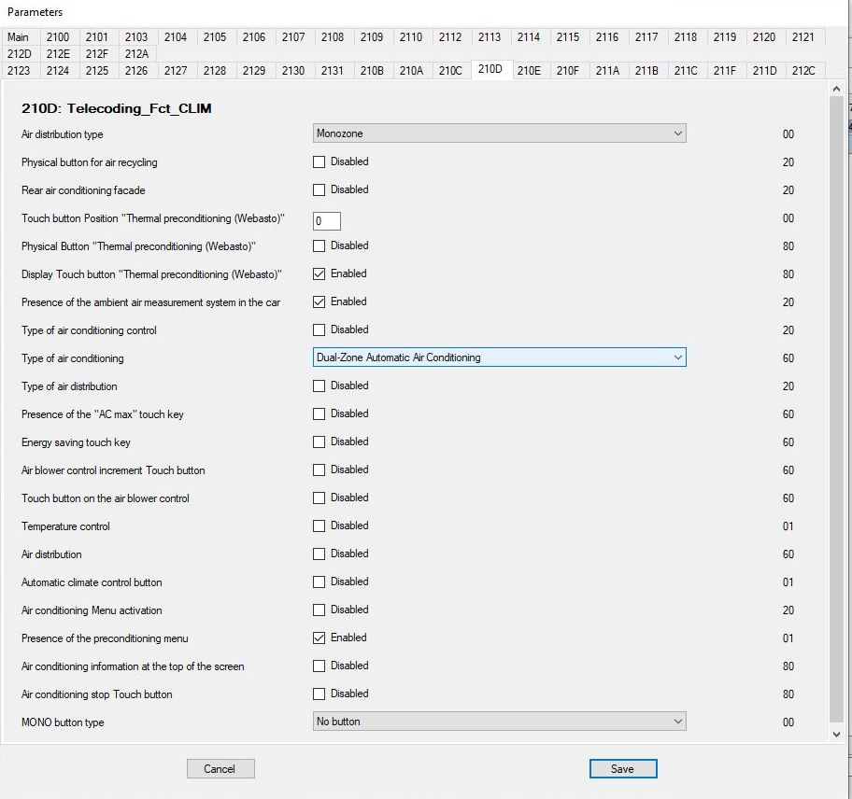Open the 210E tab
Image resolution: width=852 pixels, height=799 pixels.
point(529,70)
